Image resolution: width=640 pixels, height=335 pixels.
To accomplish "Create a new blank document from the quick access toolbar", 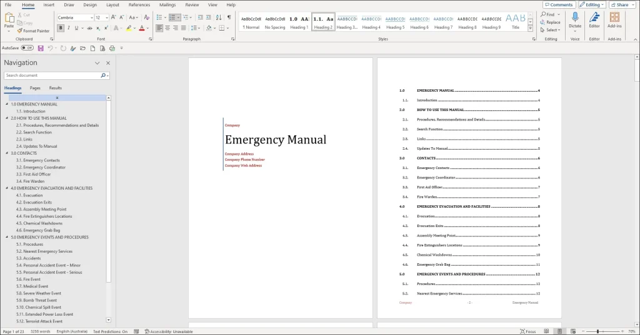I will point(92,48).
